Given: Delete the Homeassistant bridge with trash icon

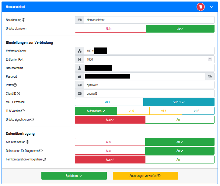Looking at the screenshot, I should tap(201, 7).
